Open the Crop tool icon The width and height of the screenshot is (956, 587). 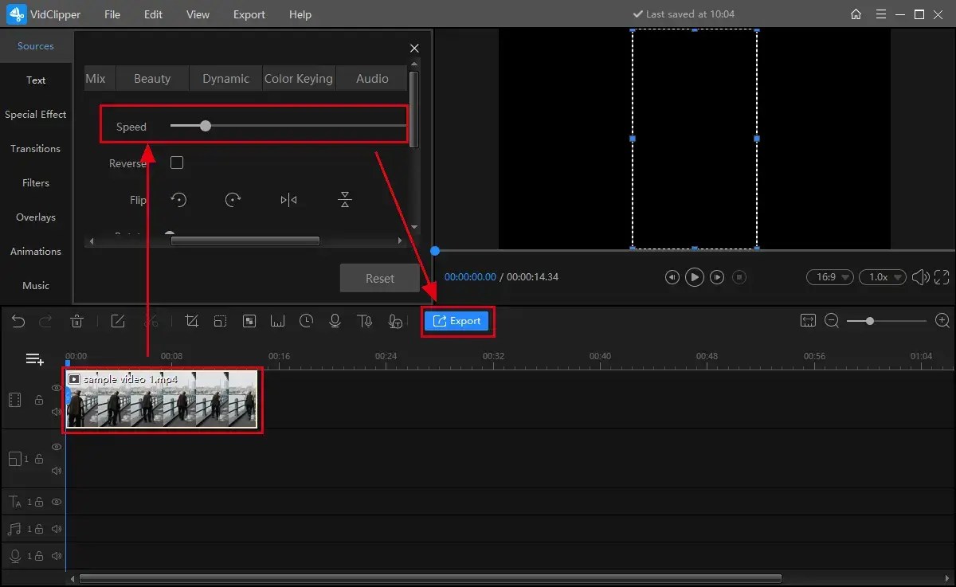[x=191, y=321]
